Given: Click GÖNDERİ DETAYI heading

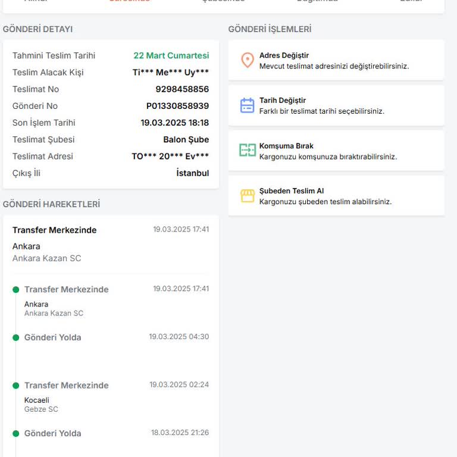Looking at the screenshot, I should click(x=37, y=29).
